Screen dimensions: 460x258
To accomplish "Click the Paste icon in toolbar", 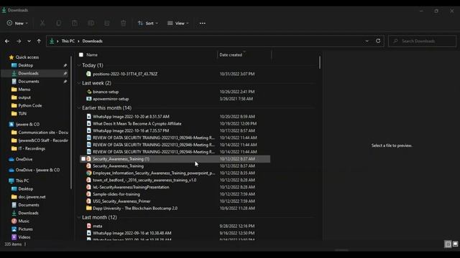I will (75, 24).
